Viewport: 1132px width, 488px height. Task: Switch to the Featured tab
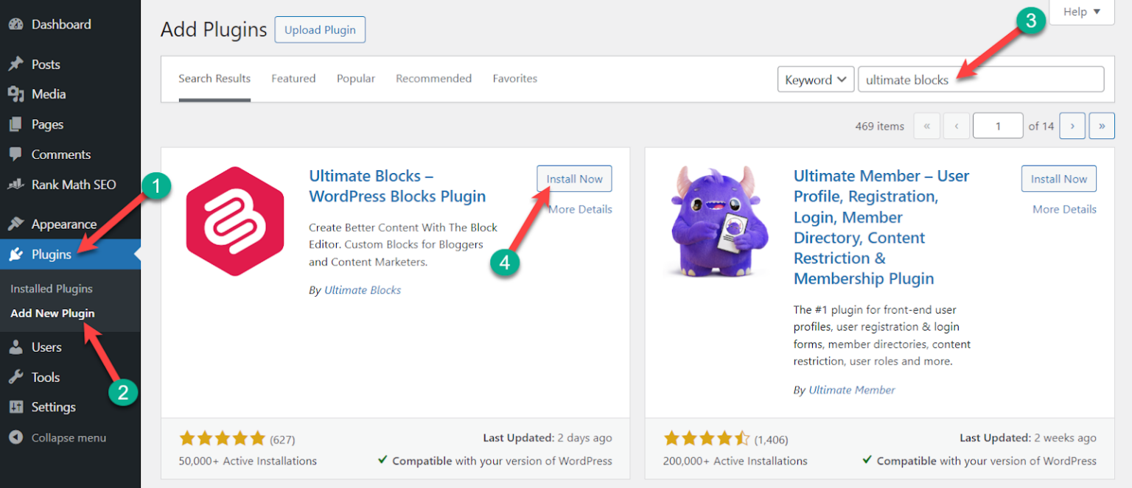click(x=293, y=79)
